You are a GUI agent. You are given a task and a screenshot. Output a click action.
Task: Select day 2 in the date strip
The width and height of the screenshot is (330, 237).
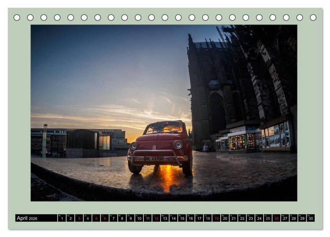70,218
